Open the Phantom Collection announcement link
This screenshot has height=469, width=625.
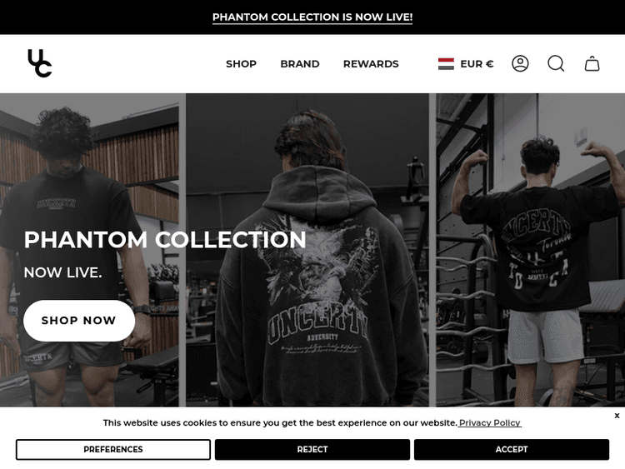pyautogui.click(x=312, y=17)
